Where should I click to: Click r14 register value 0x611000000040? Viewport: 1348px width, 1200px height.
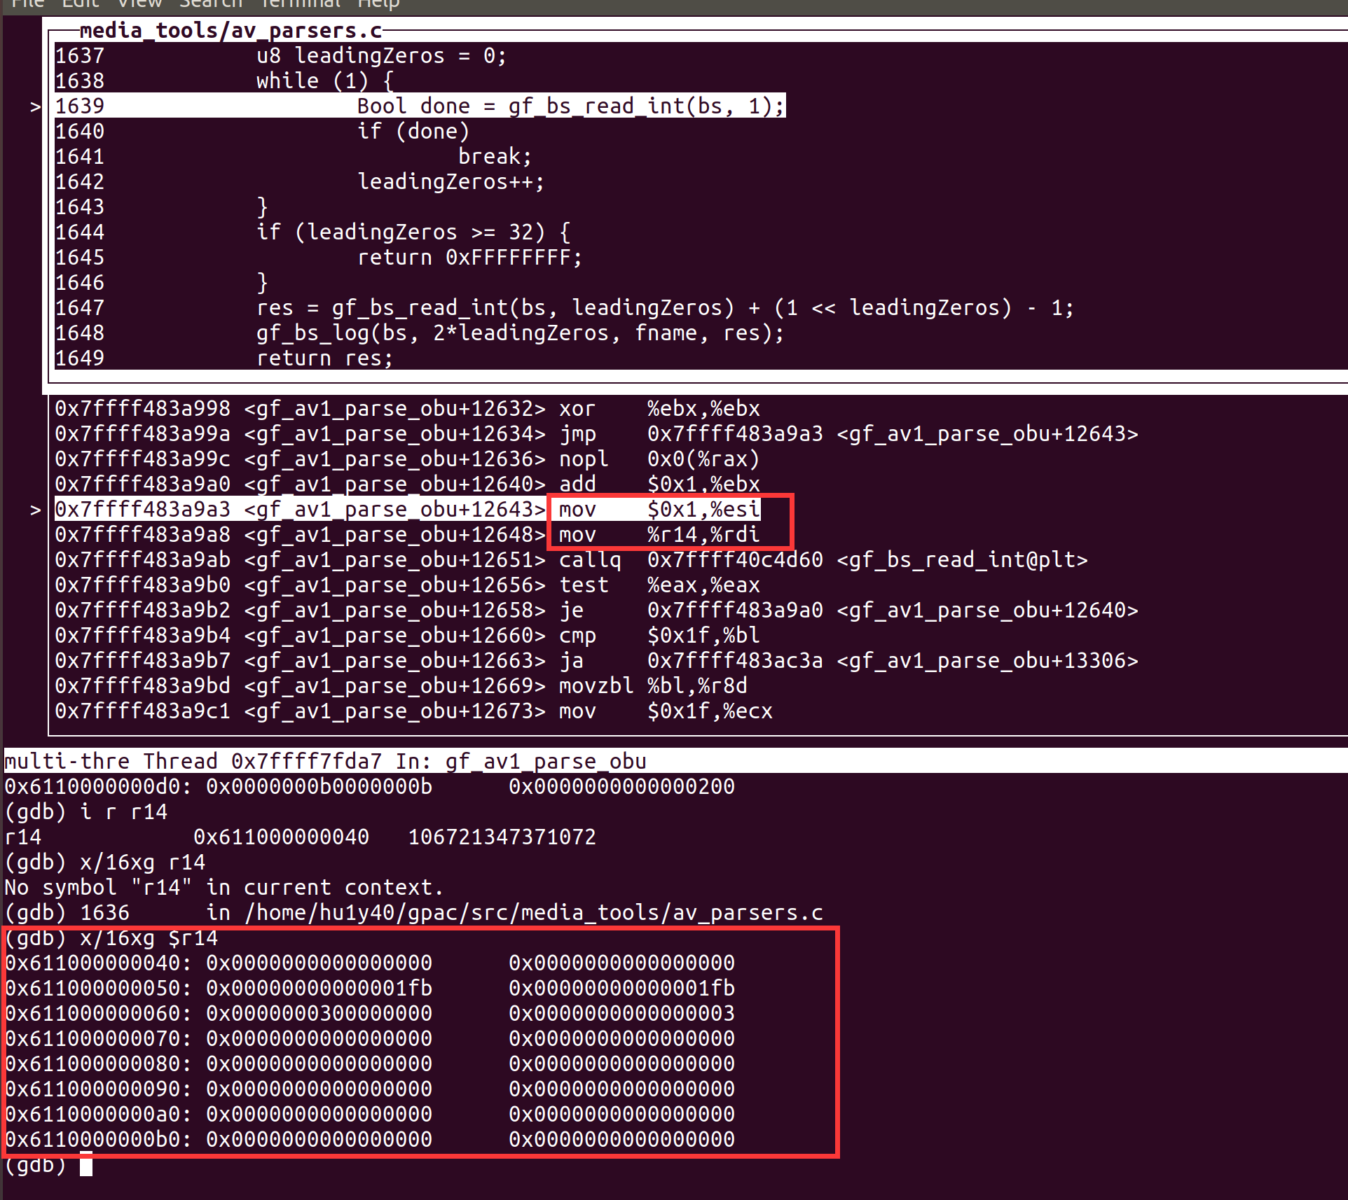point(281,837)
